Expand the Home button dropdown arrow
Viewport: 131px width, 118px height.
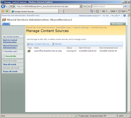point(95,11)
